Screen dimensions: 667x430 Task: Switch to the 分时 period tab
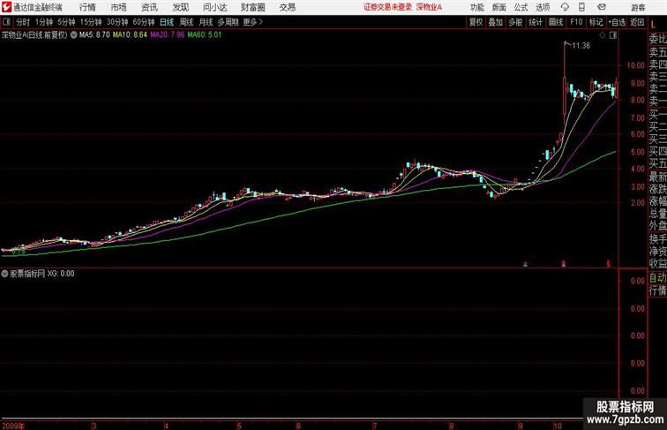(23, 22)
